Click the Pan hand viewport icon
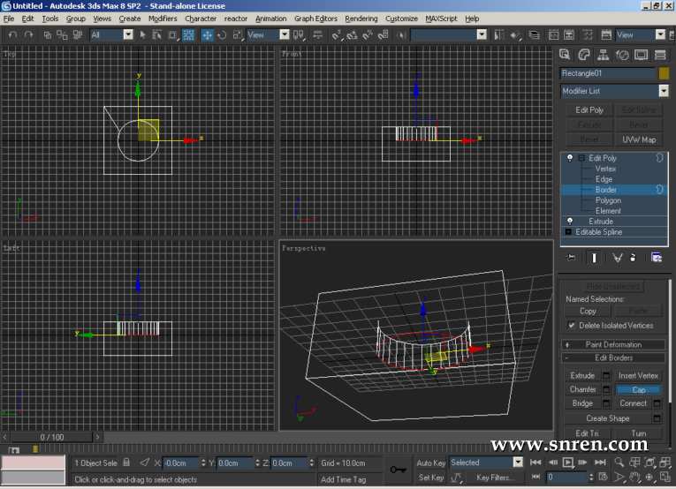Viewport: 676px width, 489px height. (634, 477)
